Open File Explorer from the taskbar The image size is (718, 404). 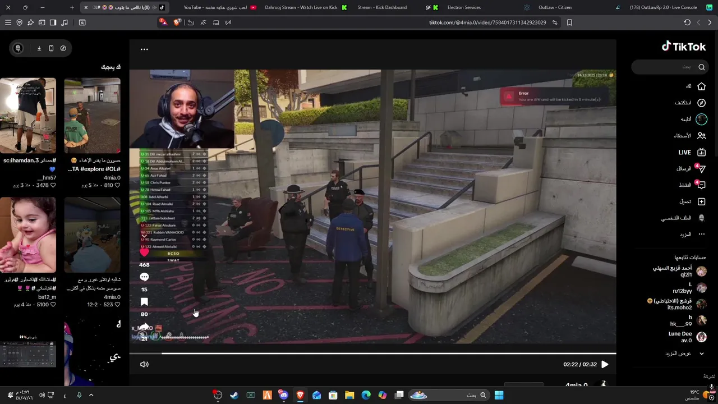point(349,395)
